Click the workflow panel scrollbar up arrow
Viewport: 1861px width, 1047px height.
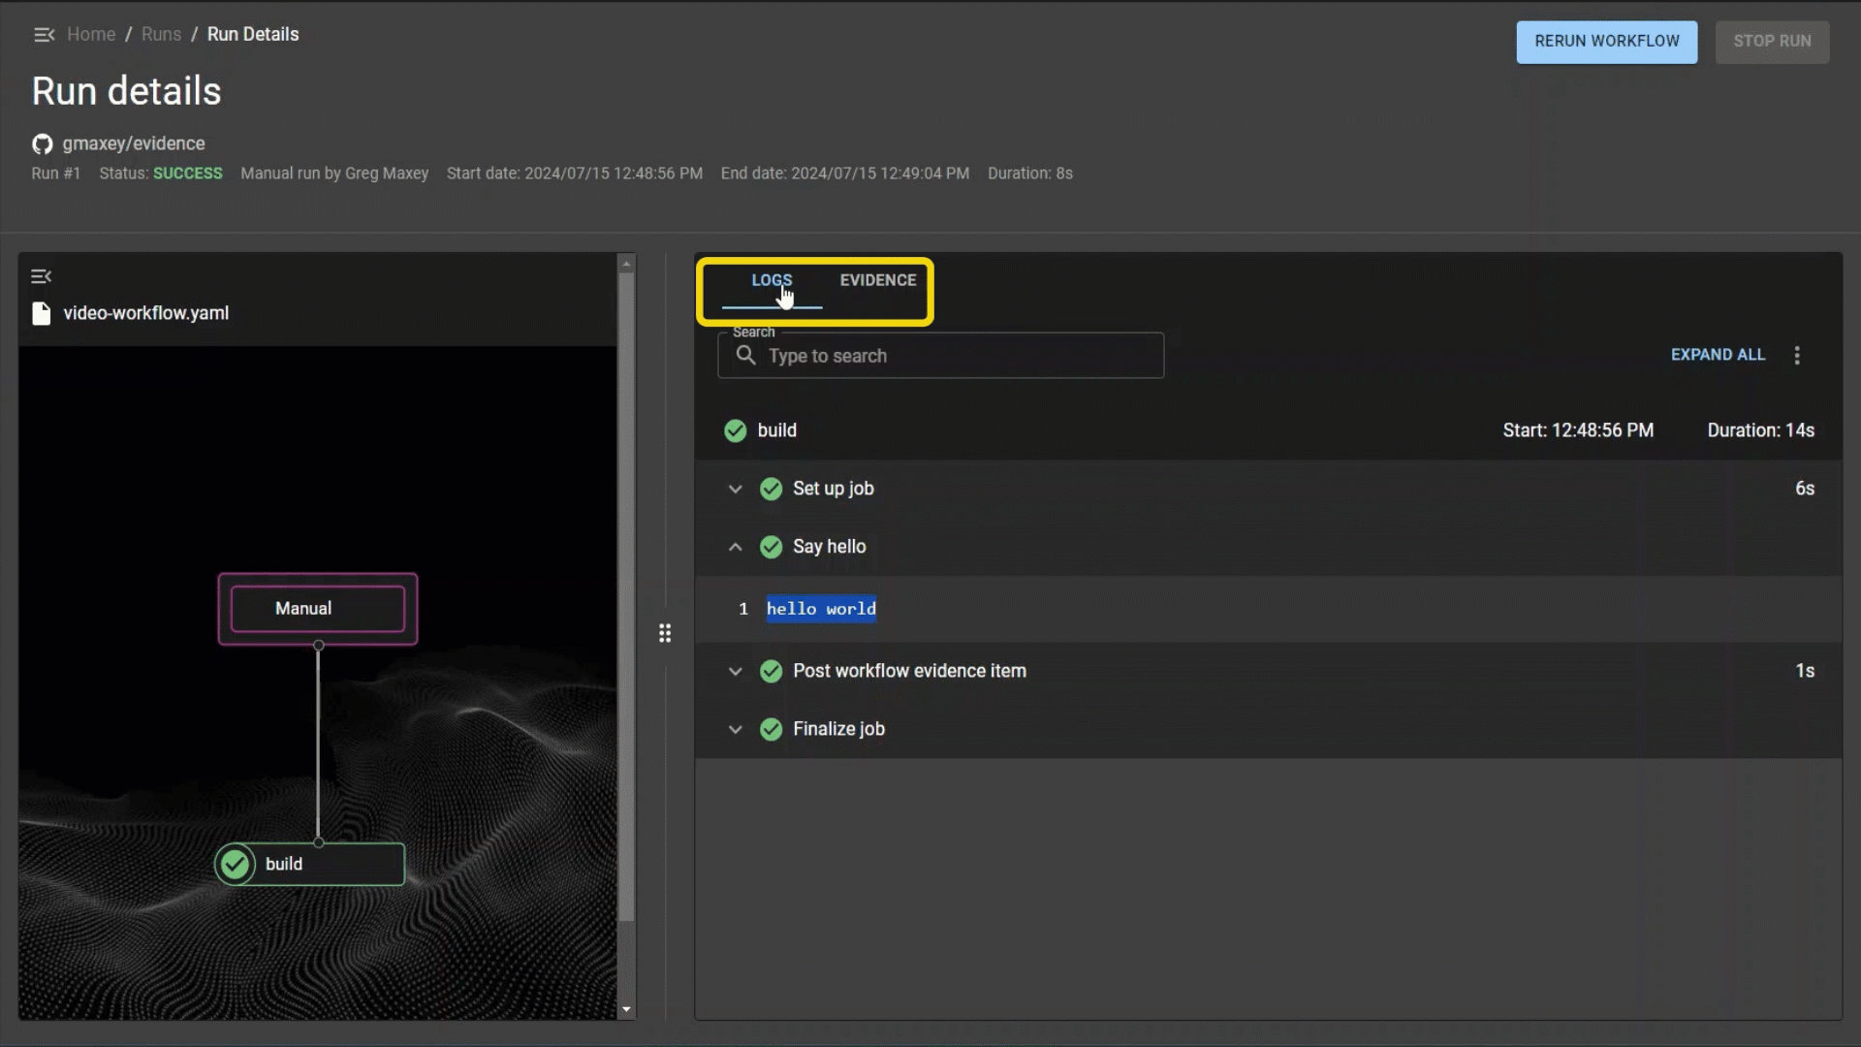626,264
